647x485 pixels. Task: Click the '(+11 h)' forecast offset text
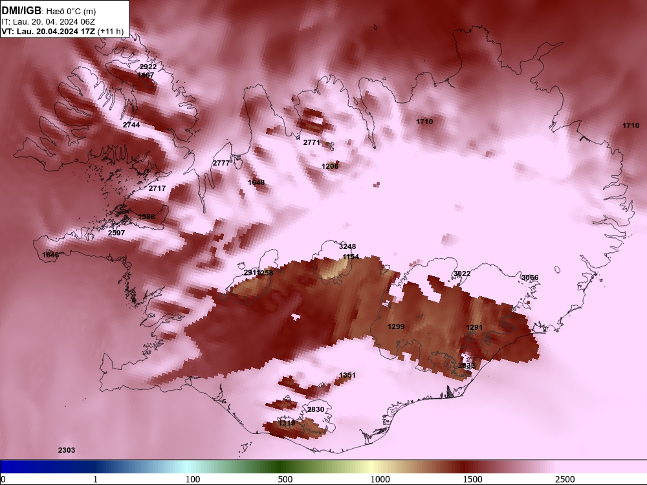pyautogui.click(x=111, y=31)
